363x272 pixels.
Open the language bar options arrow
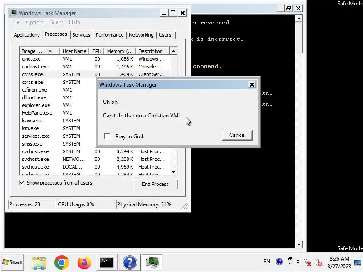289,263
